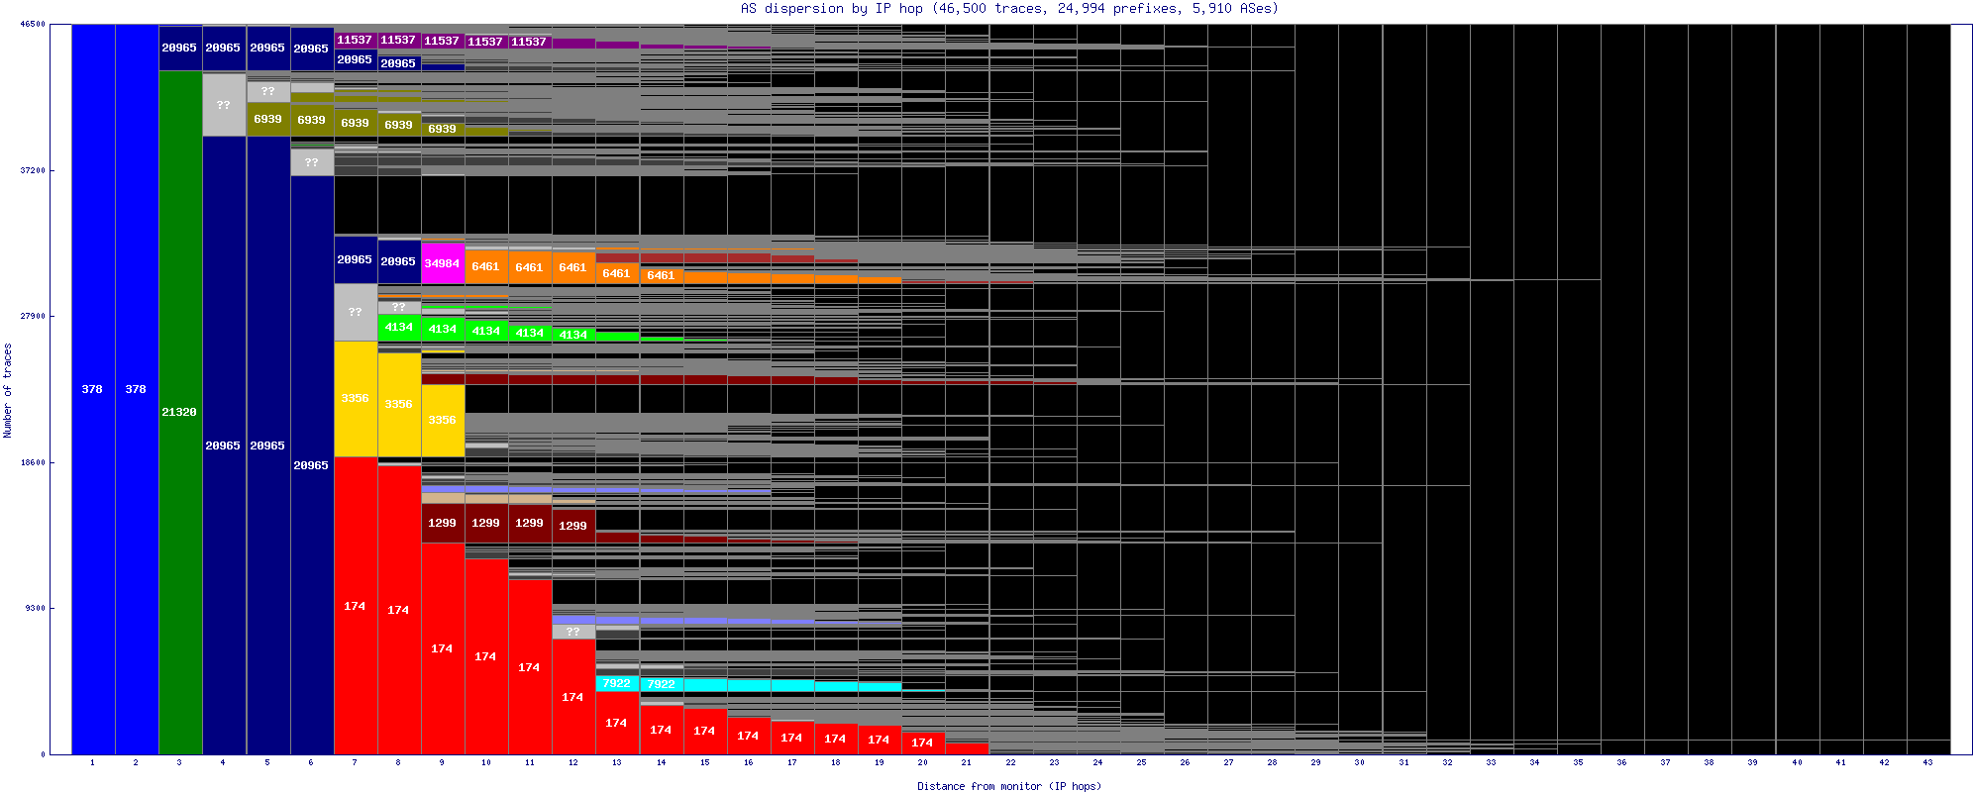Click the cyan 7922 block in hop 14
The width and height of the screenshot is (1973, 792).
tap(661, 684)
